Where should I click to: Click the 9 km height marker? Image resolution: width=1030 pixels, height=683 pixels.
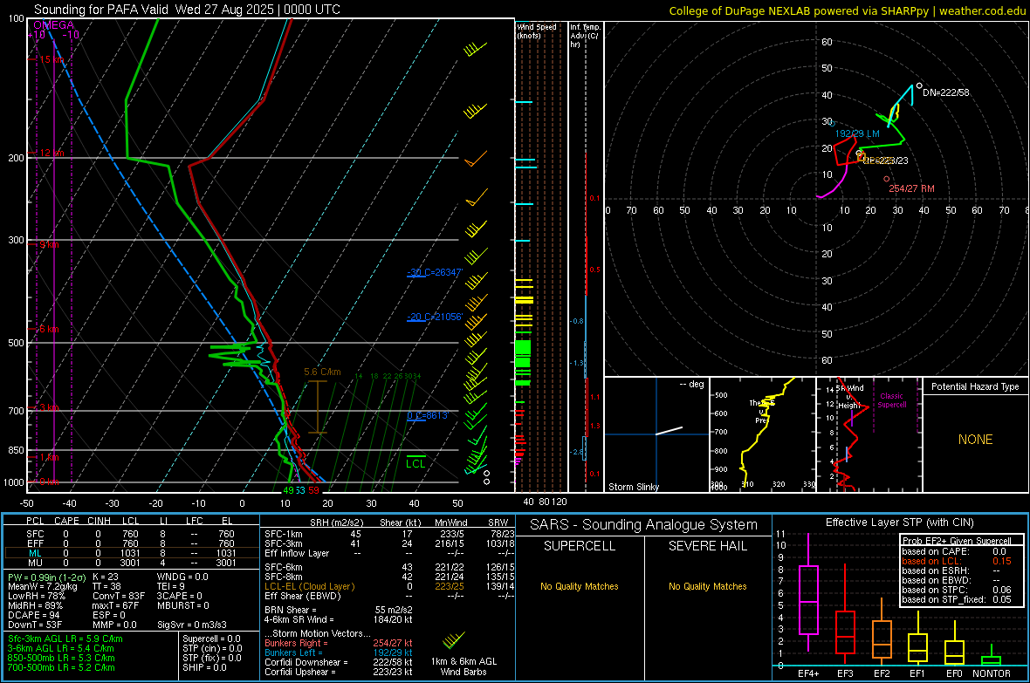coord(49,244)
